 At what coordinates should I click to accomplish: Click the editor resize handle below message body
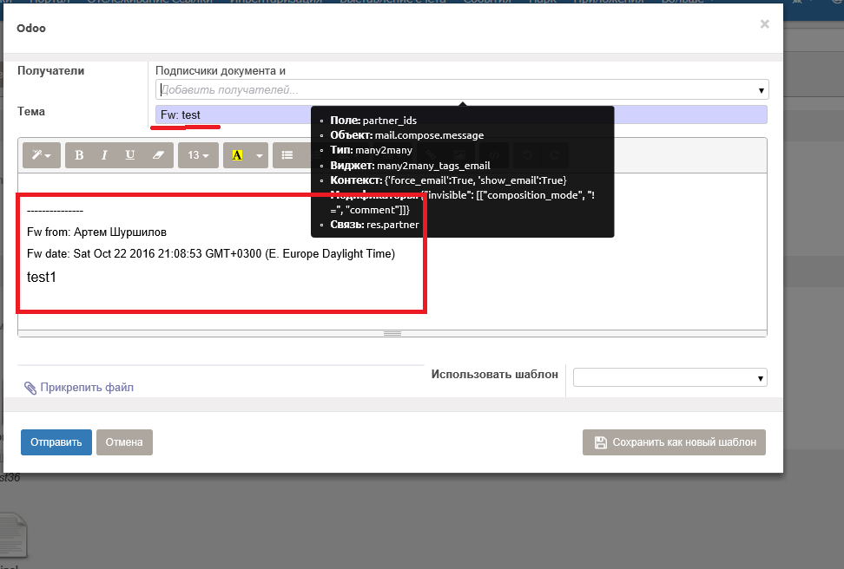[392, 333]
